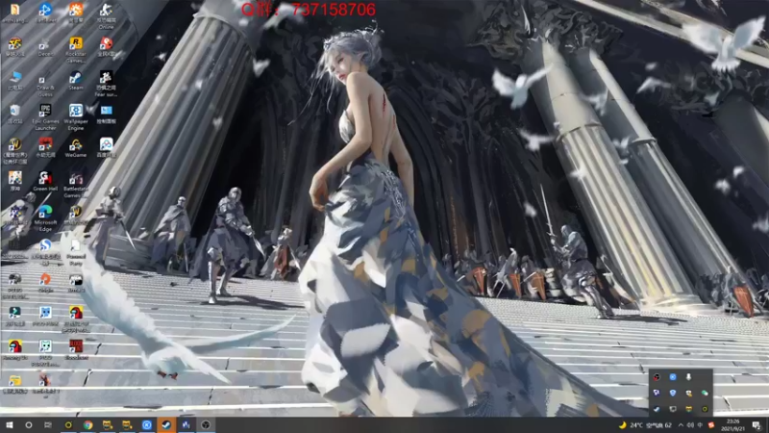Collapse the hidden tray icons chevron
This screenshot has height=433, width=769.
[x=681, y=425]
